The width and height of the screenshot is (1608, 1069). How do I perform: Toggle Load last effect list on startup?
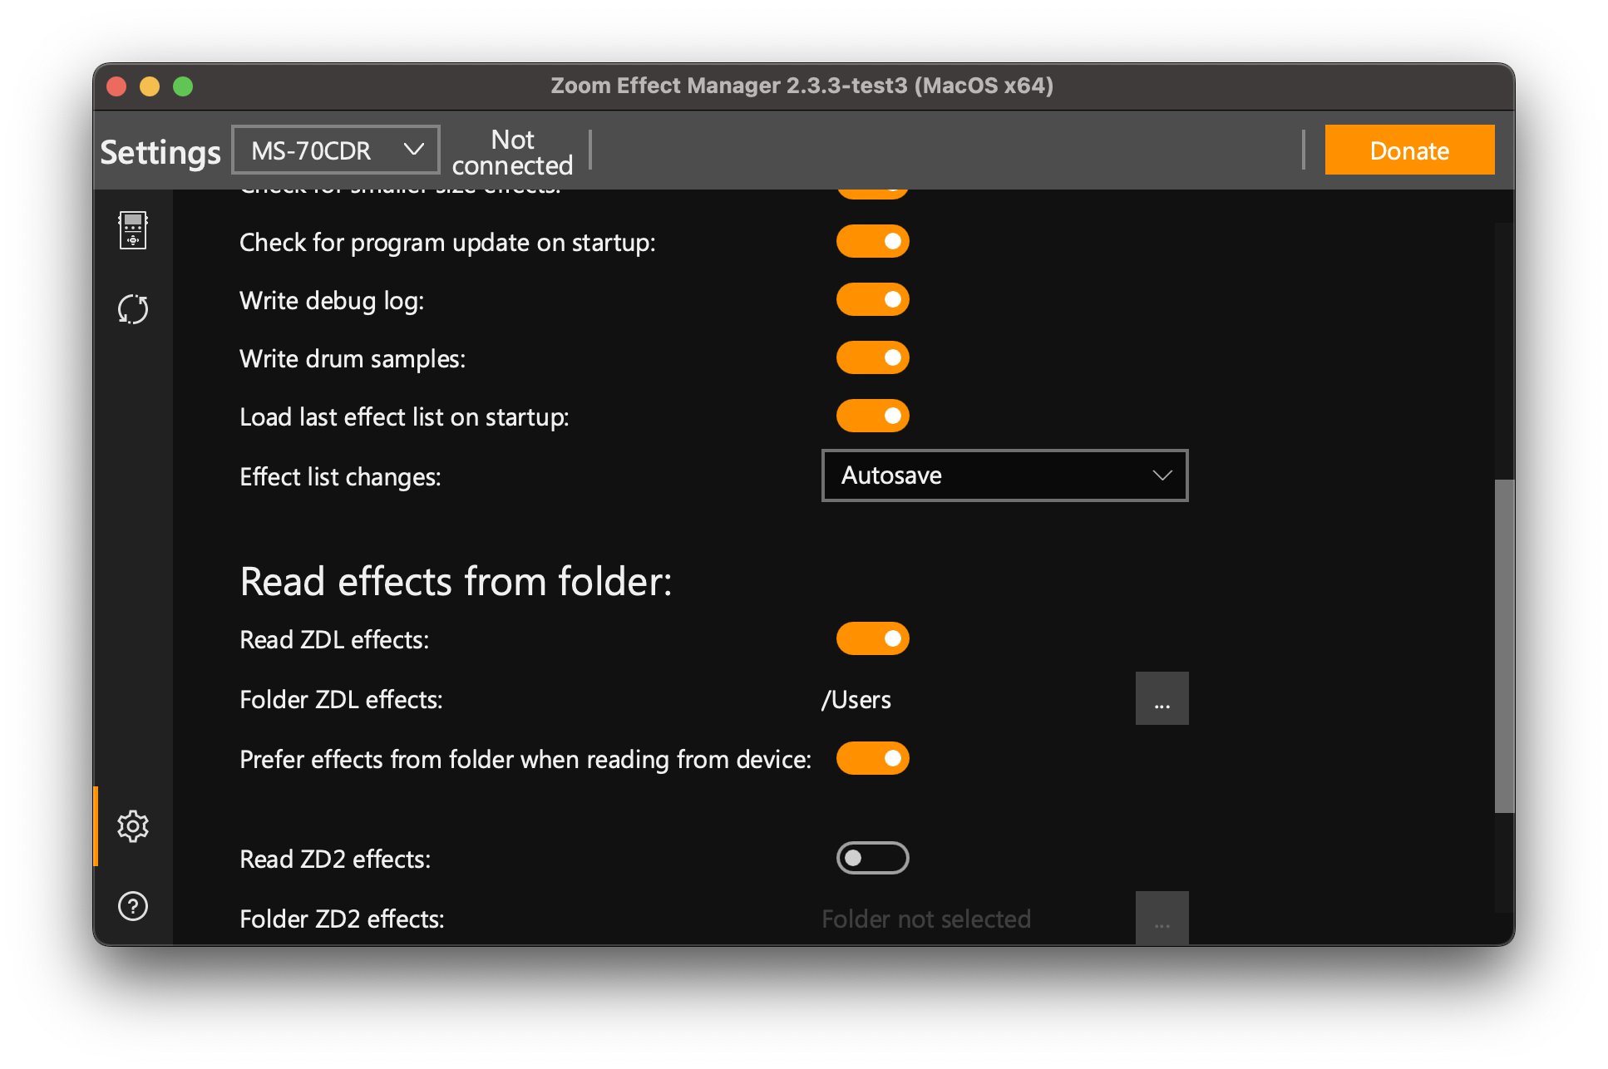point(873,416)
